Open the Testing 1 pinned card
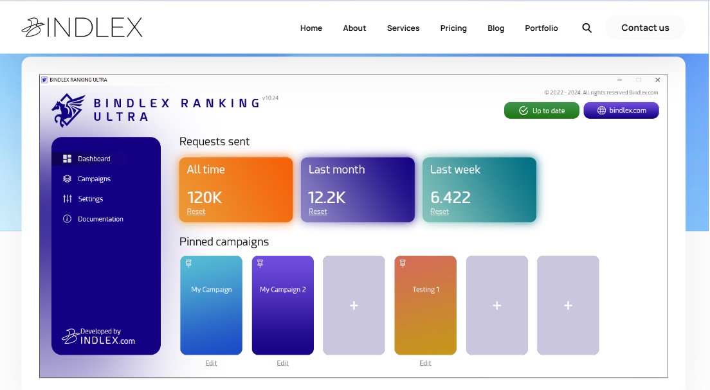This screenshot has width=710, height=390. coord(426,305)
